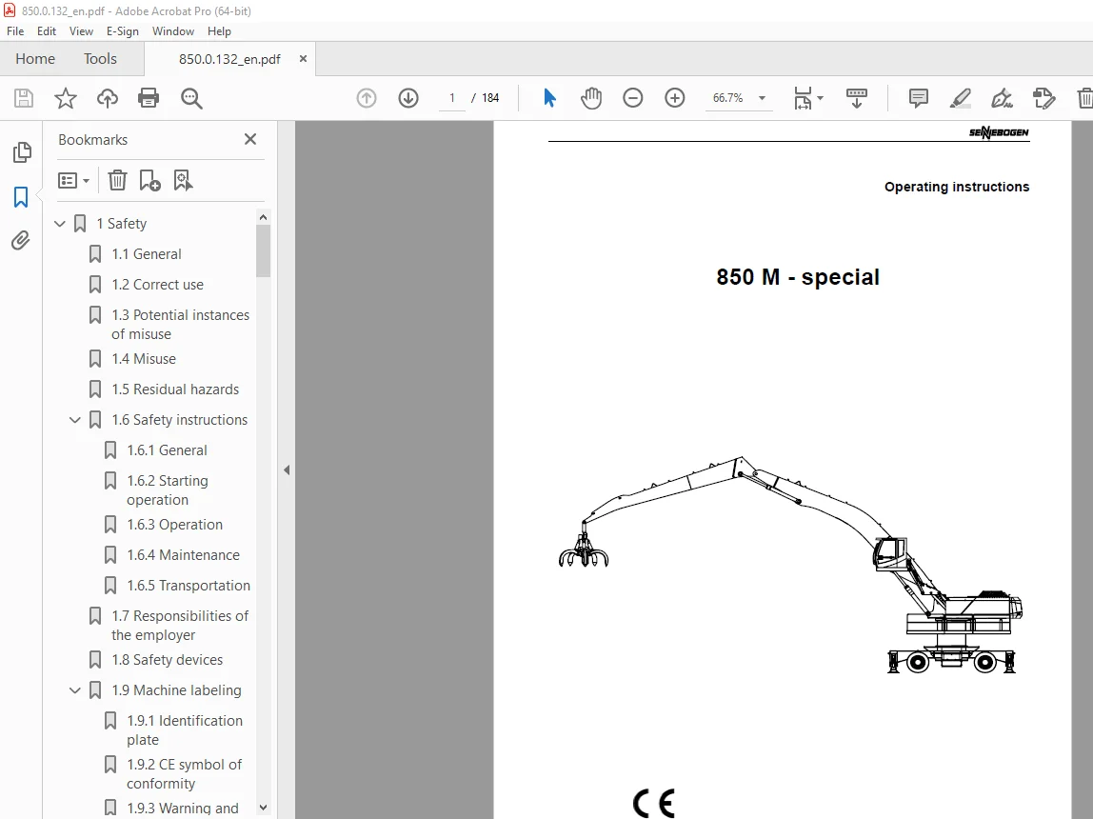Open the File menu
The image size is (1093, 819).
[x=15, y=31]
